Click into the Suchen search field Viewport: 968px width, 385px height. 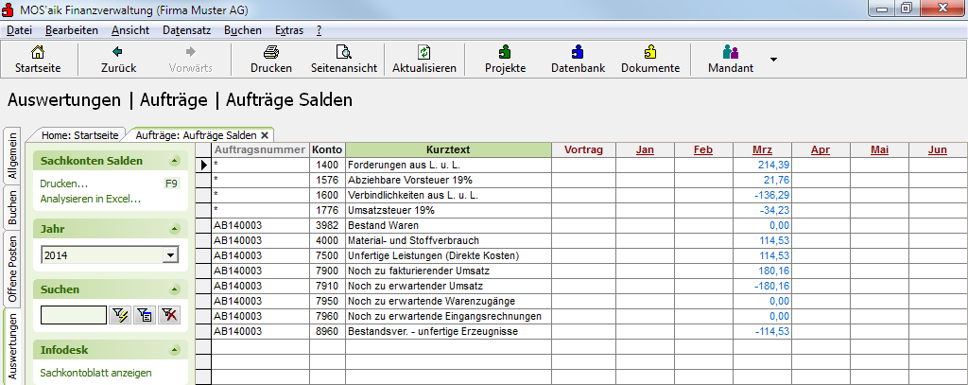coord(74,315)
